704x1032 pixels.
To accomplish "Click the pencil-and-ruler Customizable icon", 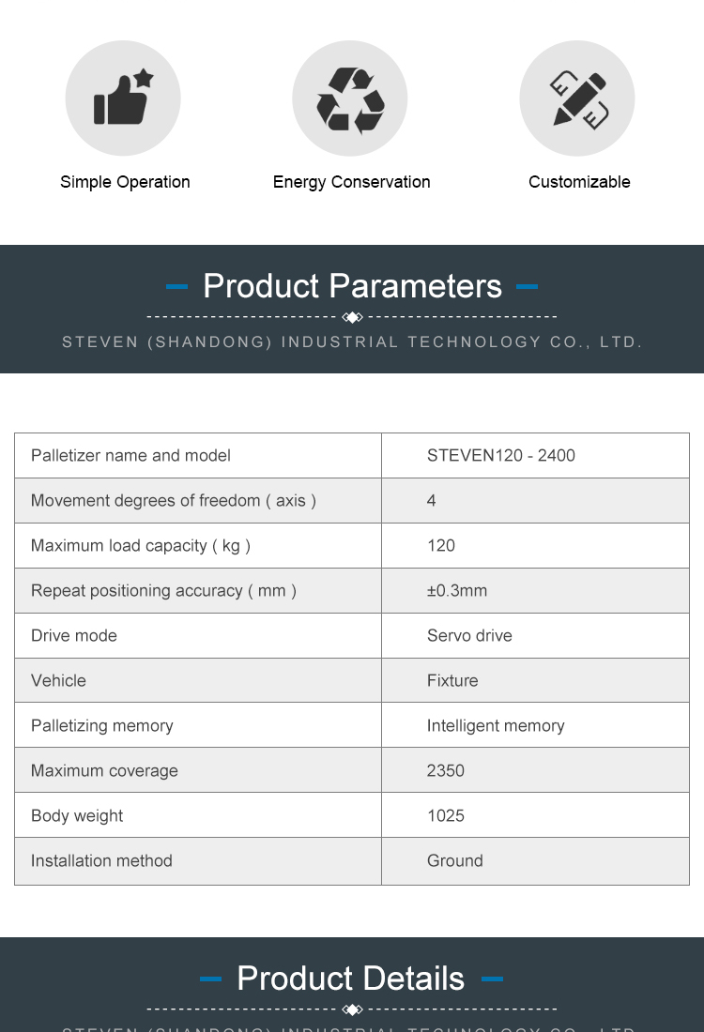I will [577, 99].
